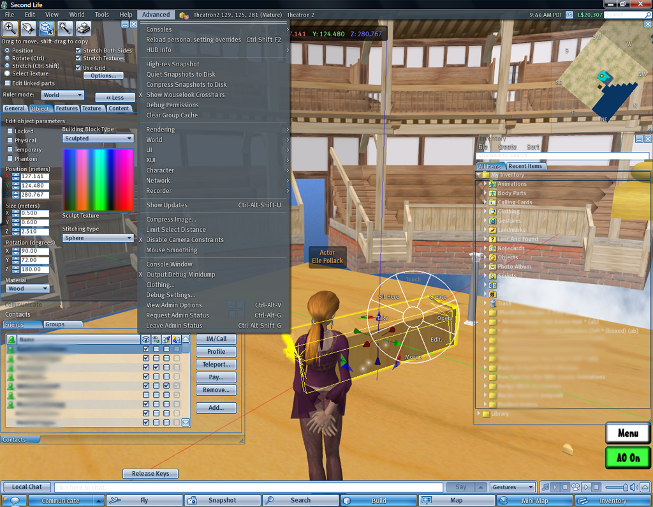This screenshot has height=507, width=653.
Task: Select the Create magic wand tool
Action: pos(65,28)
